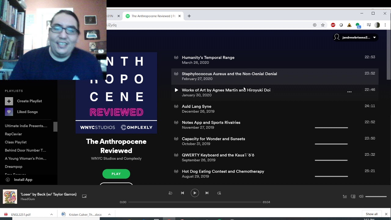Click podcast icon beside Humanity's Temporal Range
This screenshot has height=220, width=391.
pyautogui.click(x=176, y=57)
